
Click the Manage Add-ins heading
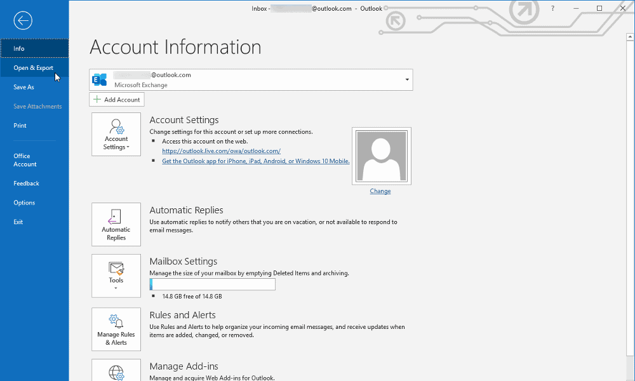click(x=184, y=366)
